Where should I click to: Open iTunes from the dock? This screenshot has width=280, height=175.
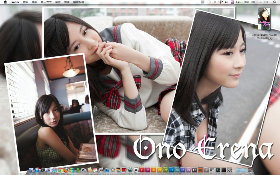click(107, 170)
